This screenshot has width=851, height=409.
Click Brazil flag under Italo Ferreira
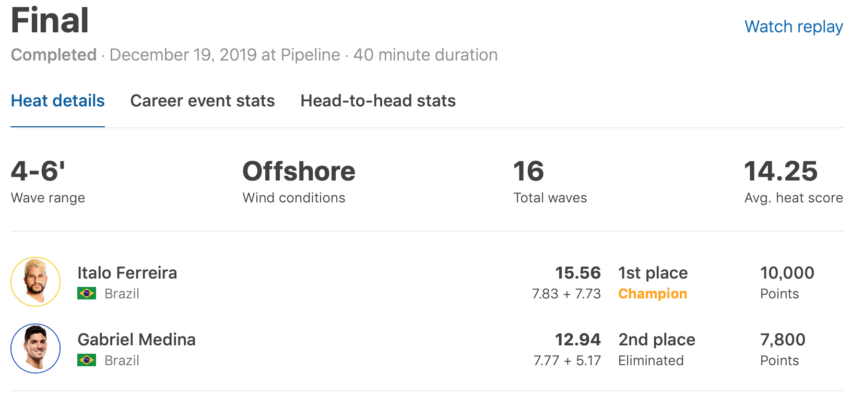87,294
